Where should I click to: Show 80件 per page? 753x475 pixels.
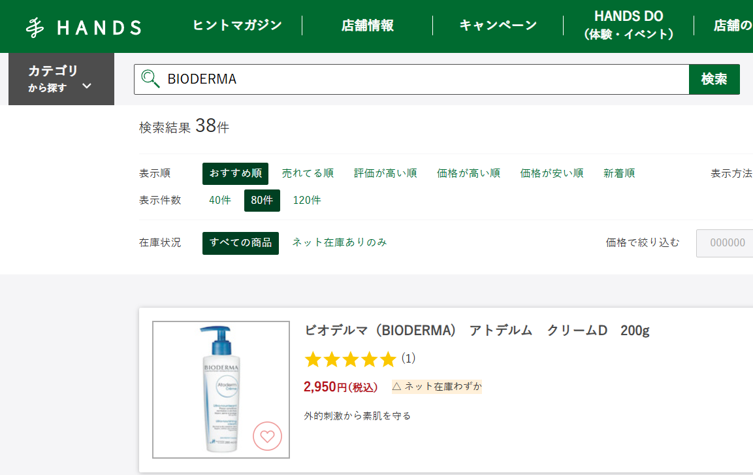coord(262,201)
